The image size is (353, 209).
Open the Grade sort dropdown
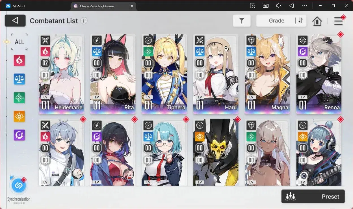[x=276, y=21]
